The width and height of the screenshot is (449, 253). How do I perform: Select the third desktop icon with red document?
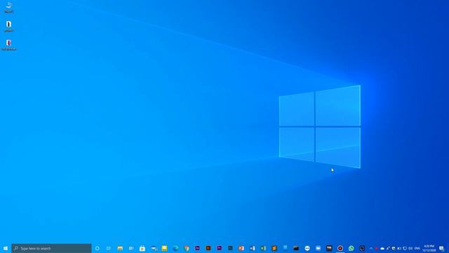(9, 45)
